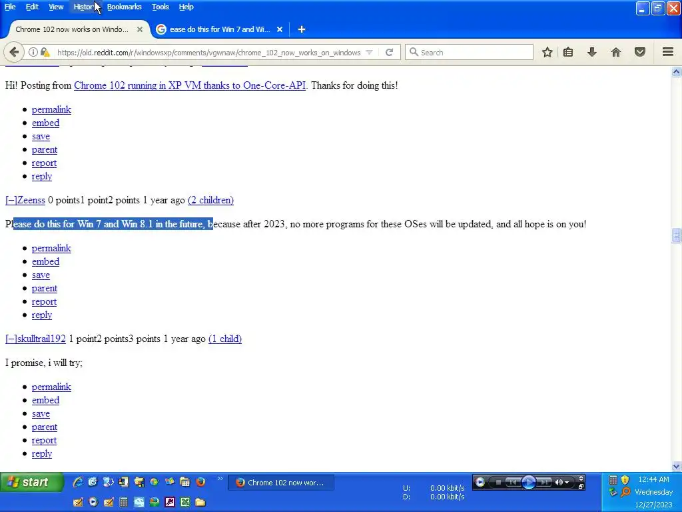Go to the home page icon
This screenshot has height=512, width=682.
(616, 52)
